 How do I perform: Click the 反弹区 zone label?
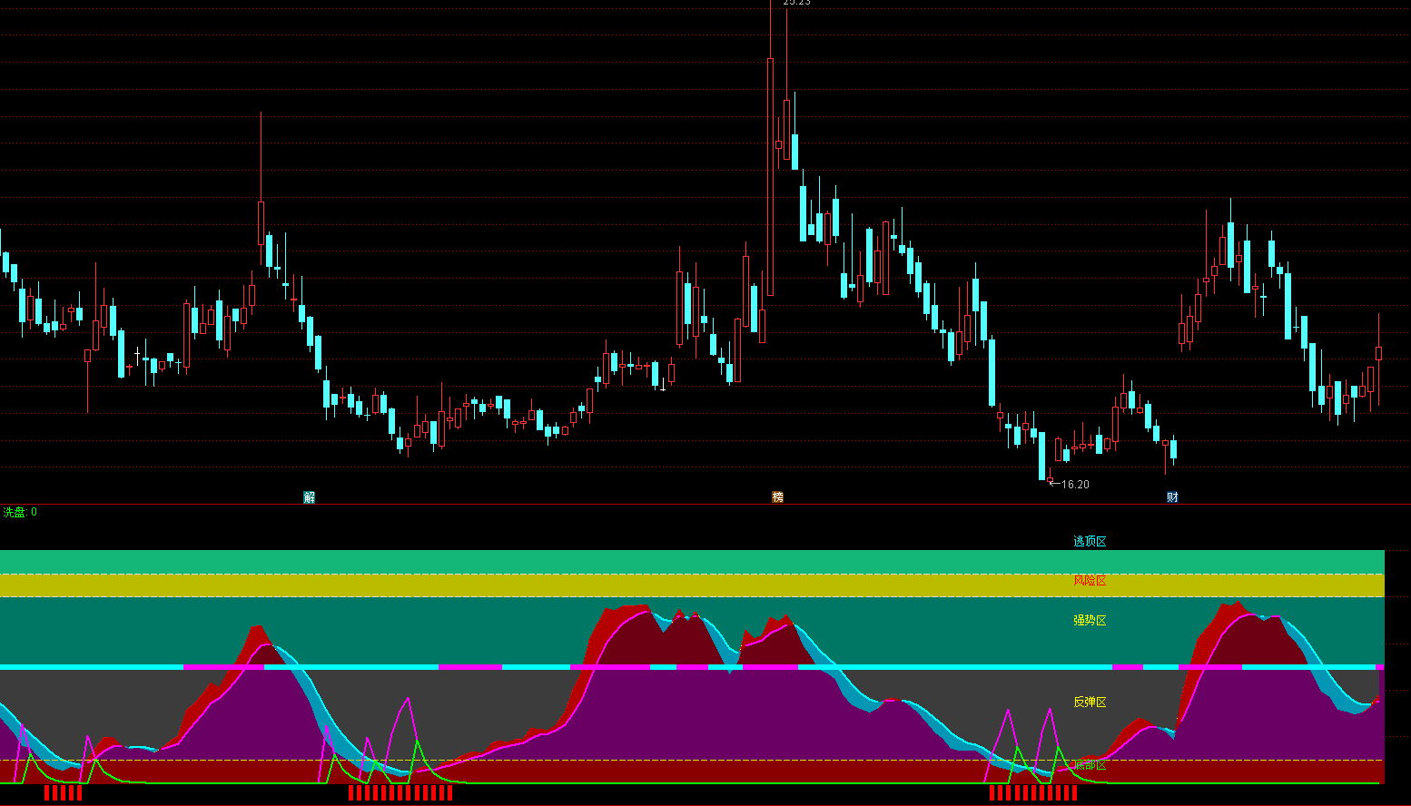(x=1090, y=702)
